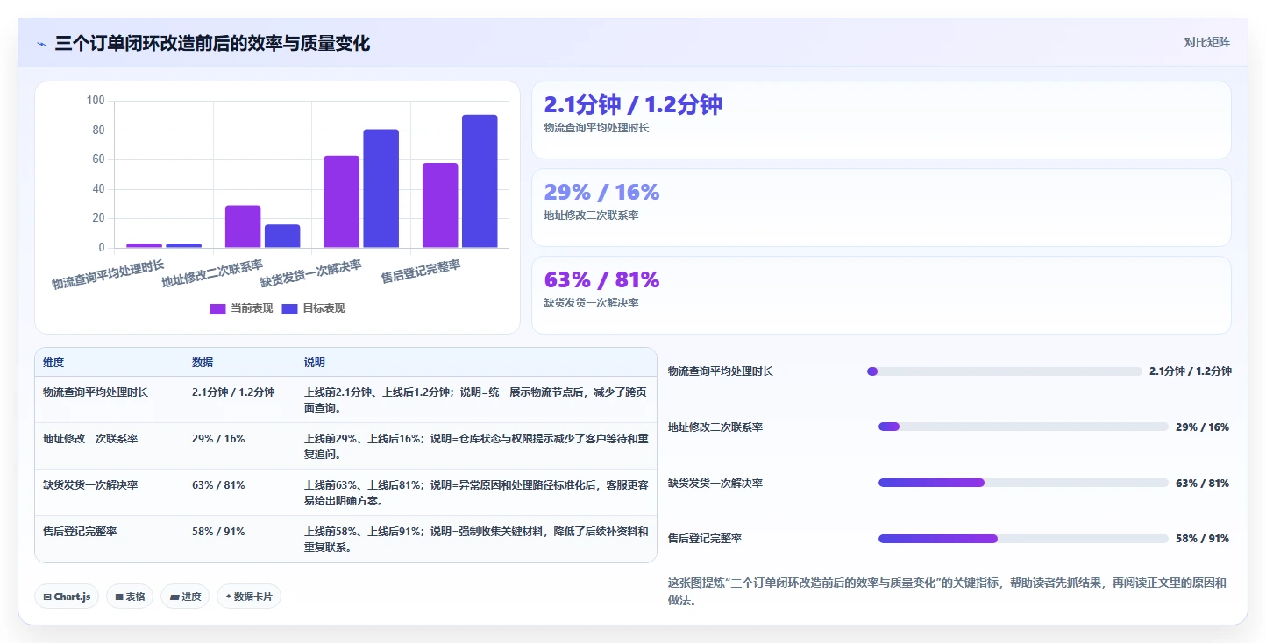Screen dimensions: 1266x643
Task: Click the 数据卡片 tag chip
Action: click(x=249, y=597)
